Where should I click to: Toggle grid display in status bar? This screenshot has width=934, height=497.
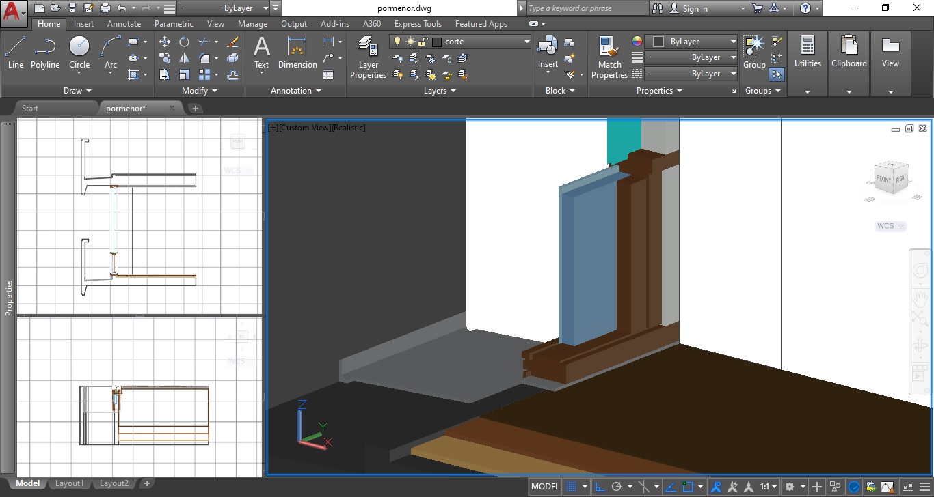tap(572, 487)
